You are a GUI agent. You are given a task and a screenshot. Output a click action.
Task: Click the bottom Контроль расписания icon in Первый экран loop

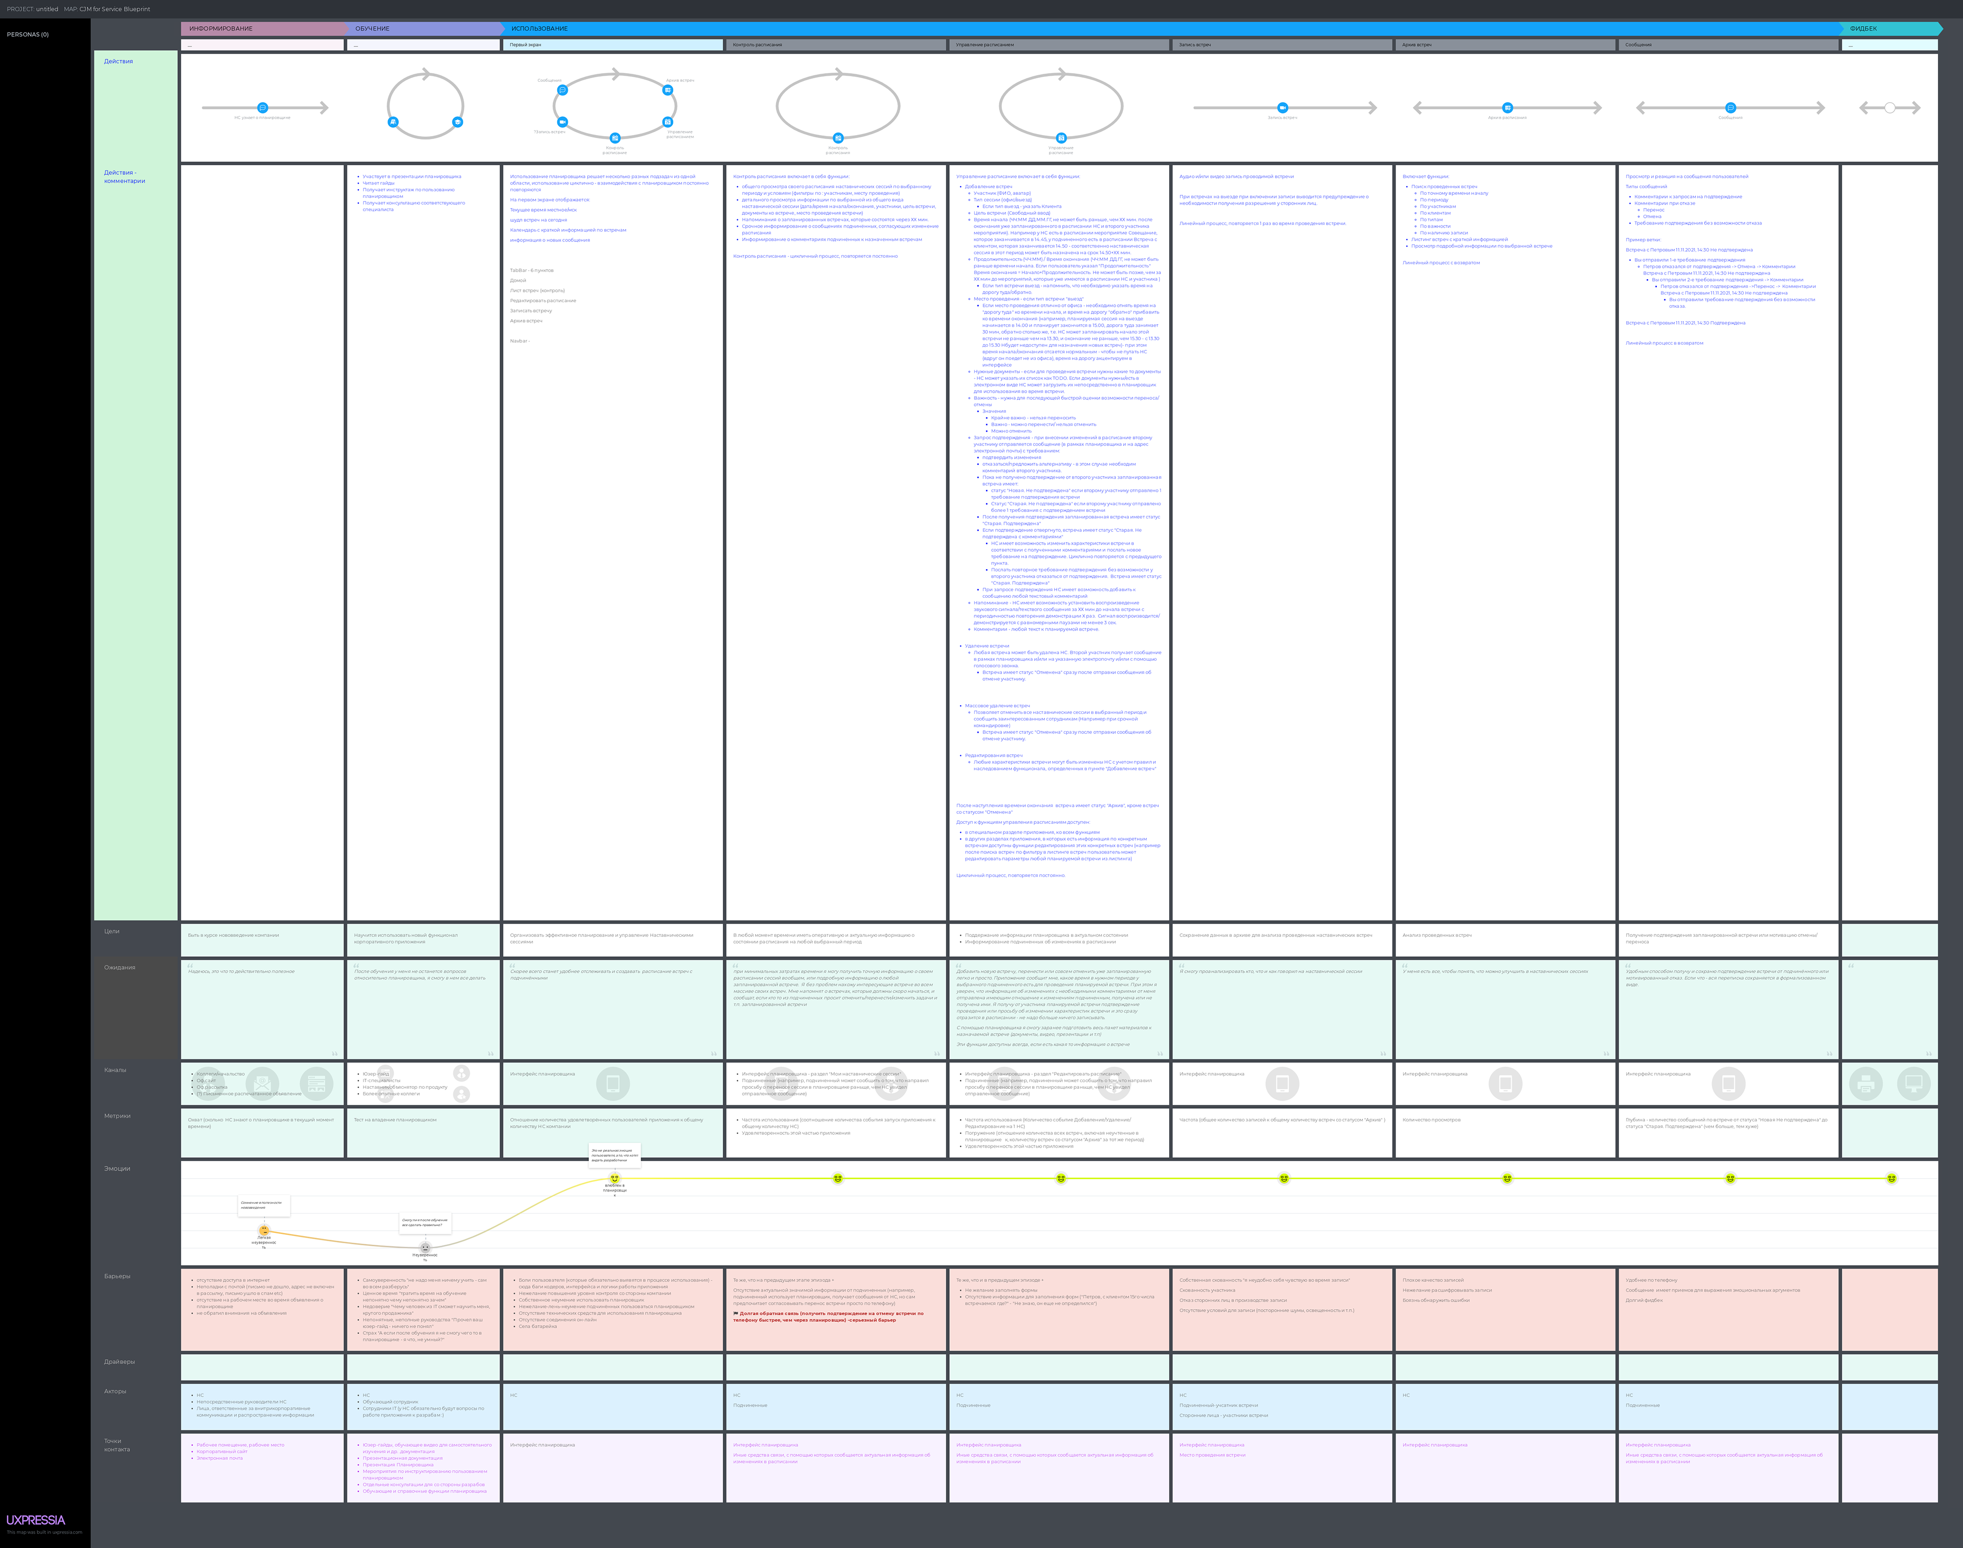coord(615,138)
